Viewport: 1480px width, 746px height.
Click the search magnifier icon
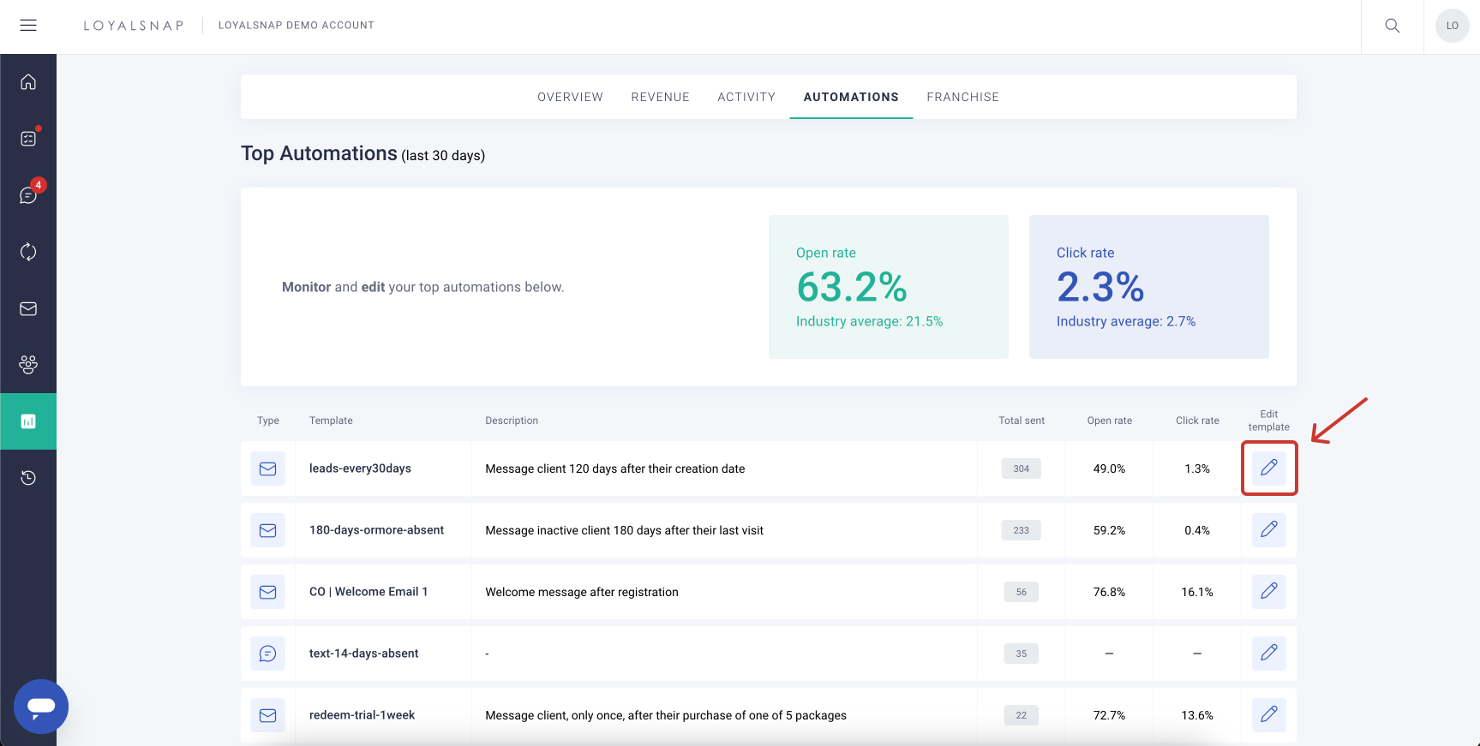point(1393,26)
